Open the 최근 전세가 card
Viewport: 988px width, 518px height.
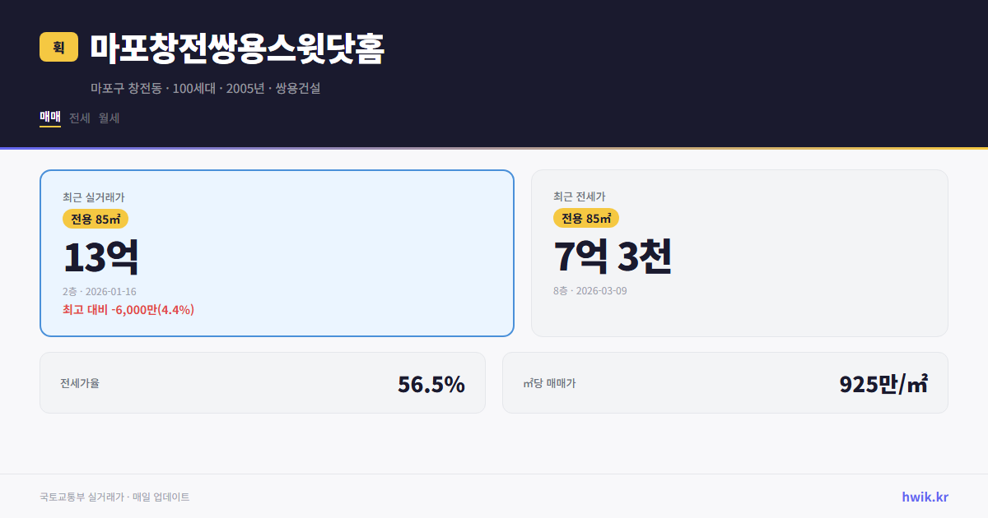click(x=739, y=252)
